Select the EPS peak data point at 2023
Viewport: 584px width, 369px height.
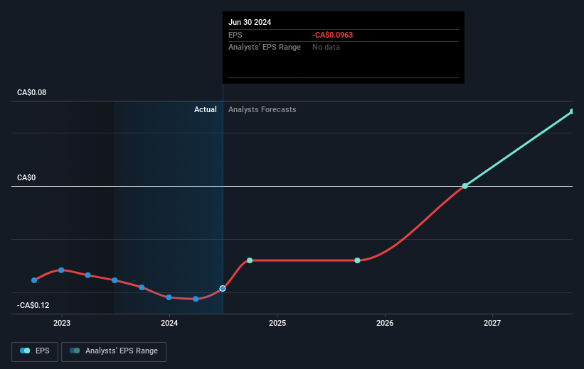[61, 270]
